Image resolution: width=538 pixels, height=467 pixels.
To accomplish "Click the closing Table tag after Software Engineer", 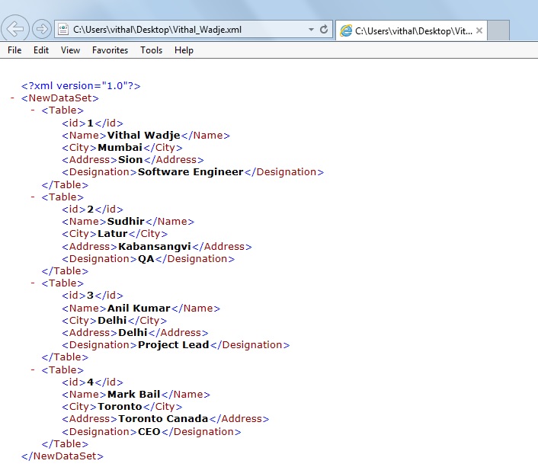I will [65, 185].
